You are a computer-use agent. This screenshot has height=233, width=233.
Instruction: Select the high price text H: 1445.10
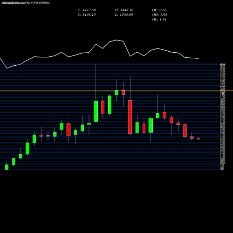[124, 10]
